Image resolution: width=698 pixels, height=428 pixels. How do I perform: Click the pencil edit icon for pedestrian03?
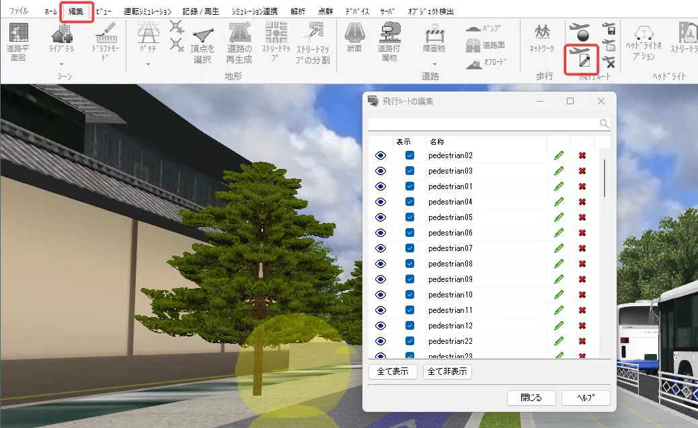tap(558, 171)
